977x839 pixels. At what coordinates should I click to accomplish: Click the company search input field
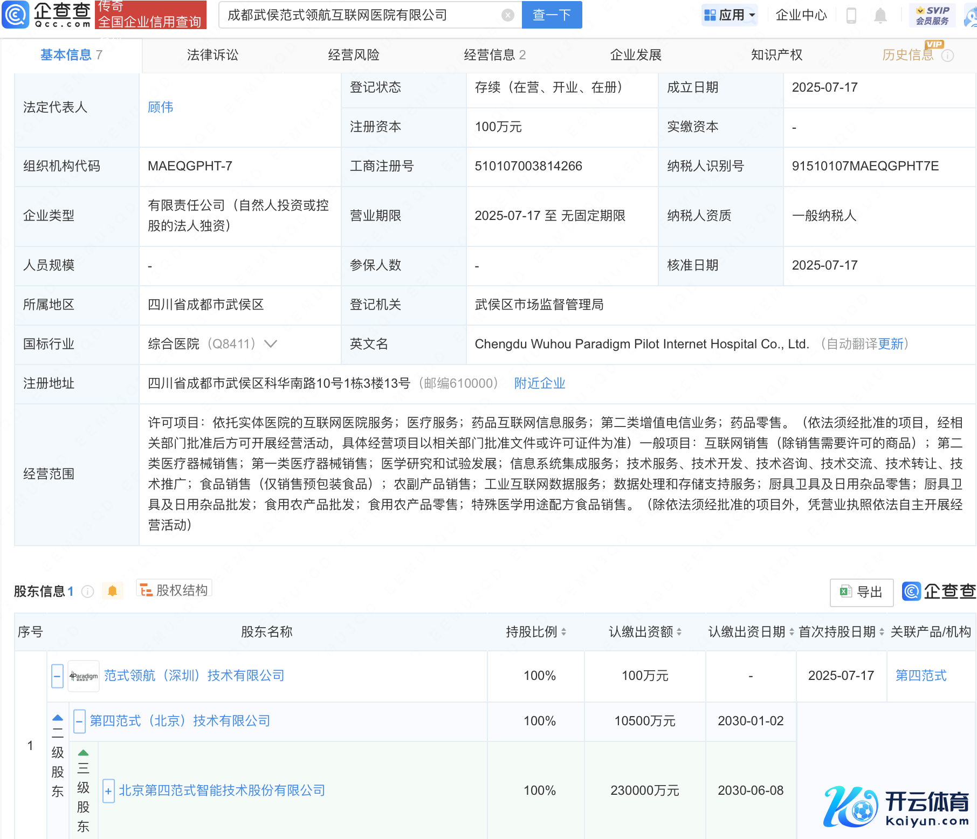(361, 15)
